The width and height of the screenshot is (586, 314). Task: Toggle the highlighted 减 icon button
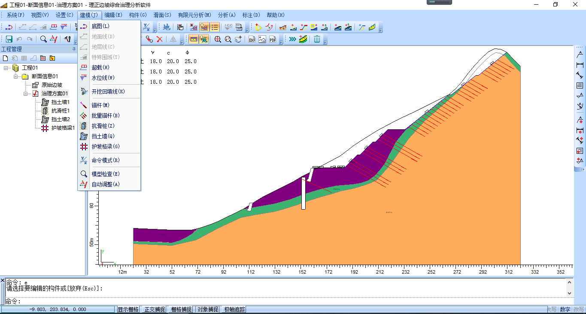pos(204,39)
